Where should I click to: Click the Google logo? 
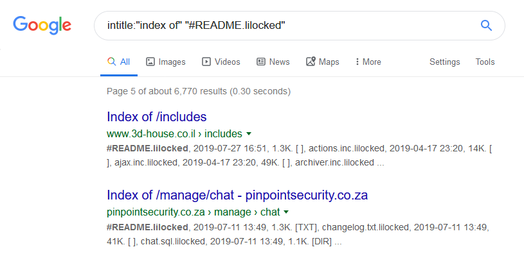coord(42,26)
